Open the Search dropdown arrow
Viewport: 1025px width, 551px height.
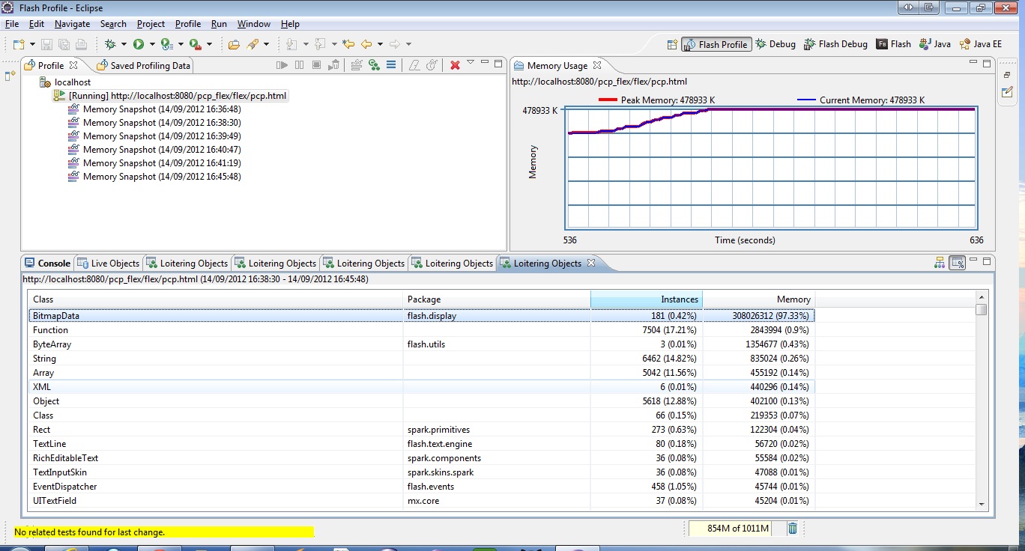click(x=266, y=44)
